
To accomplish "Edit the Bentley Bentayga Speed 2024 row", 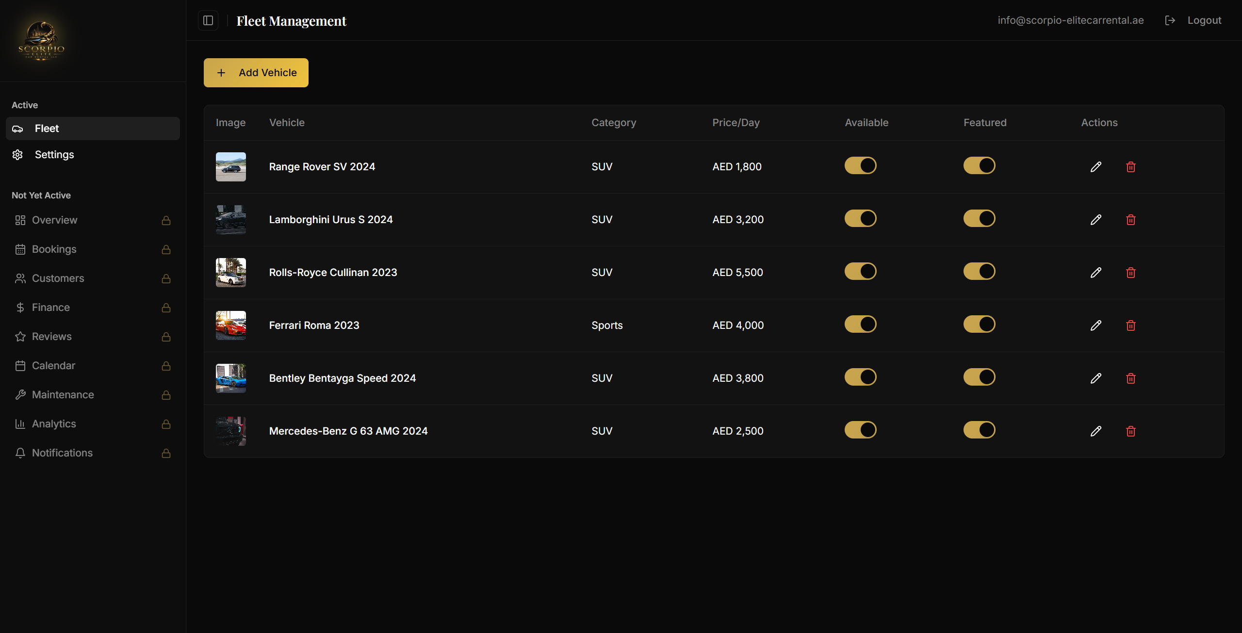I will (1095, 378).
